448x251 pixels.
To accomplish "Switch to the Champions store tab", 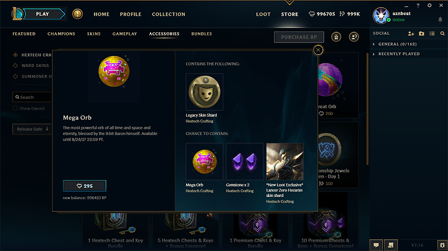I will [x=62, y=34].
